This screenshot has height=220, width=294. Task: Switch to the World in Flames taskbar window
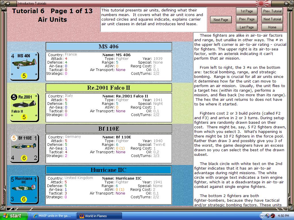coord(99,216)
